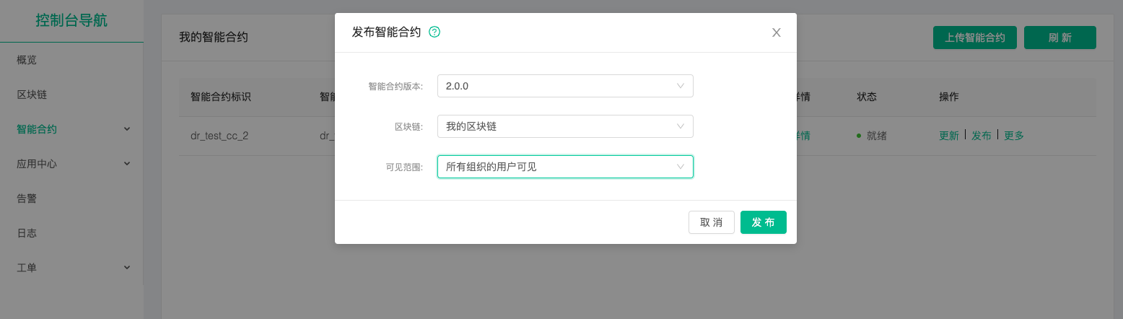Click the arrow icon in 可见范围 field
This screenshot has width=1123, height=319.
pos(680,167)
